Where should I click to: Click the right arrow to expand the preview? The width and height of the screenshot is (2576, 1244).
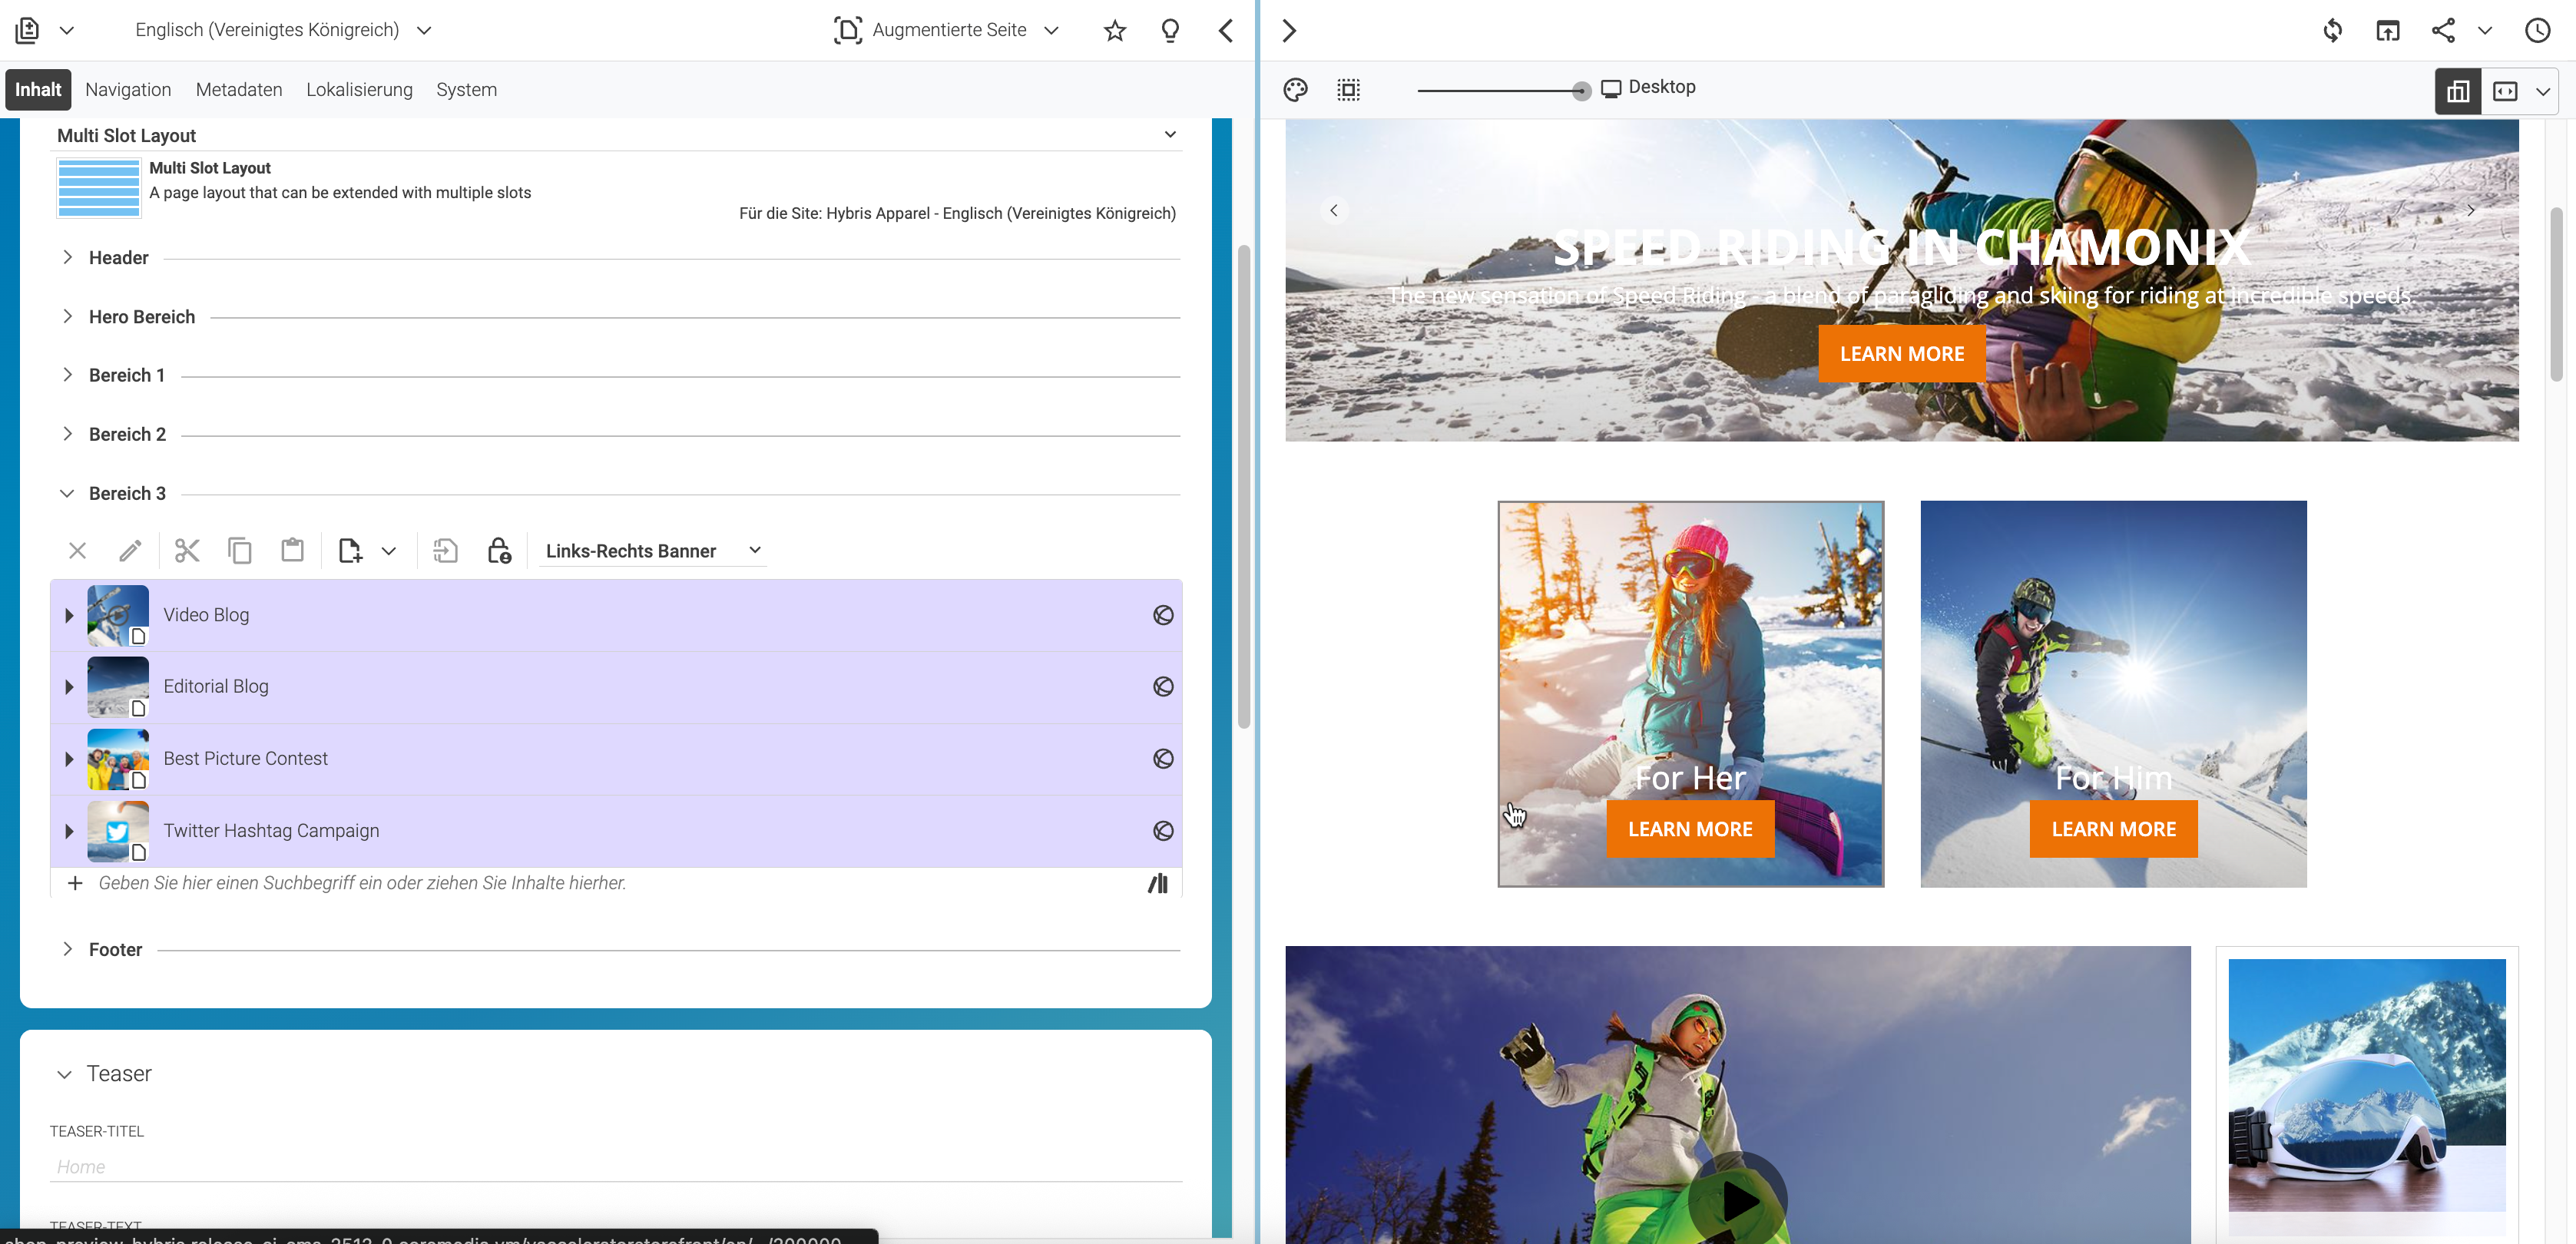(x=1289, y=31)
